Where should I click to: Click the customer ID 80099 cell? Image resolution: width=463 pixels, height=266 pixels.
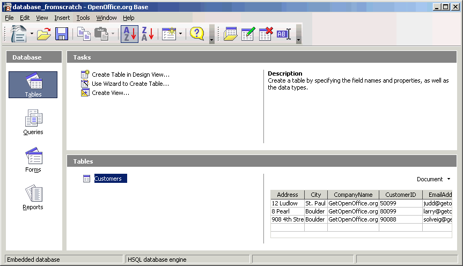401,211
